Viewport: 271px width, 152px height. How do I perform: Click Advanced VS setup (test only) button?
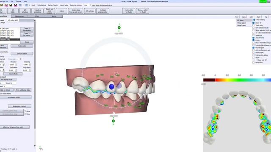point(15,127)
